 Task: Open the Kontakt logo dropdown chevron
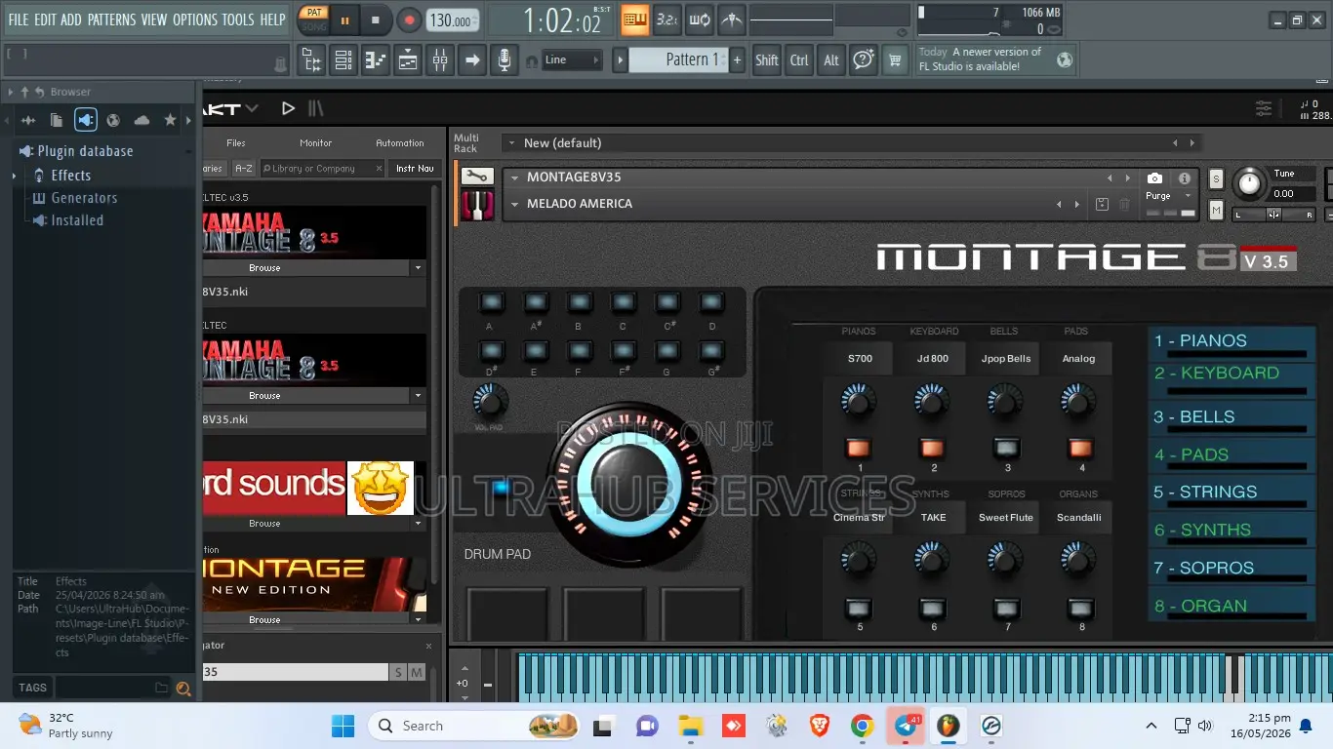253,108
